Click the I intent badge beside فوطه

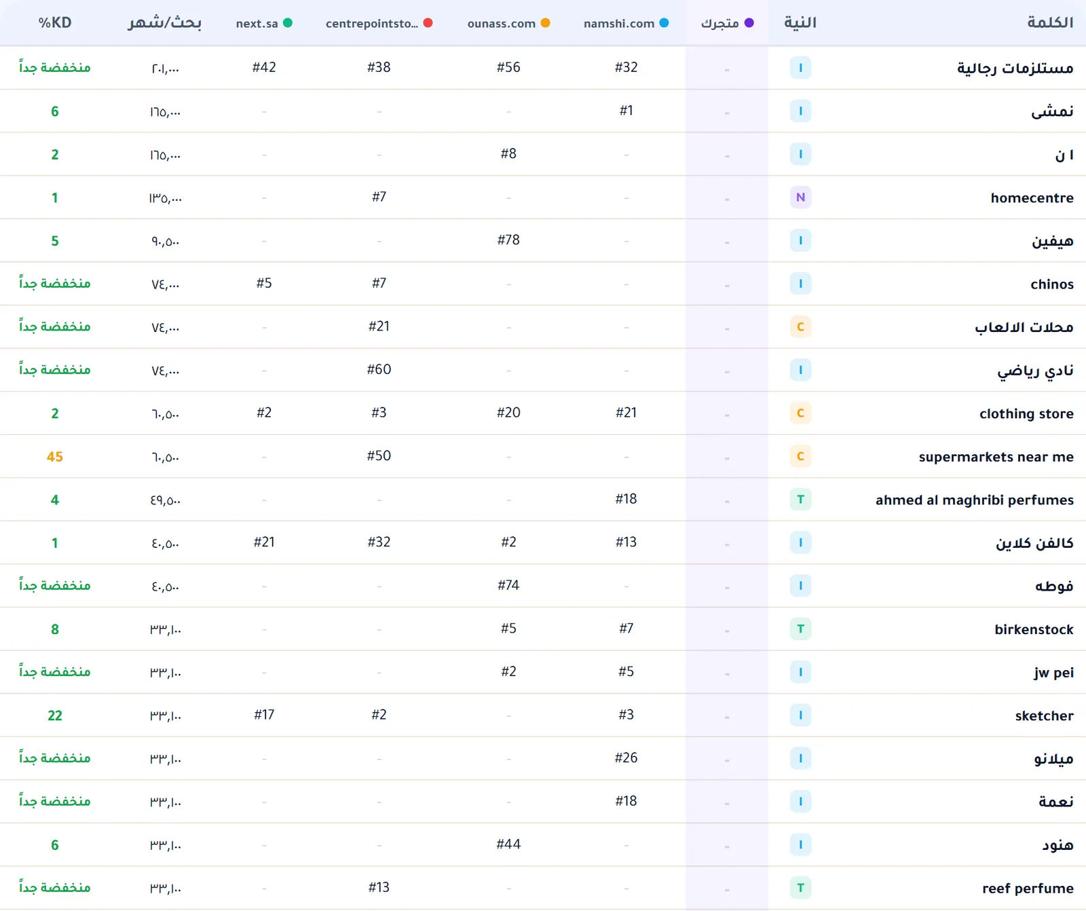tap(800, 586)
